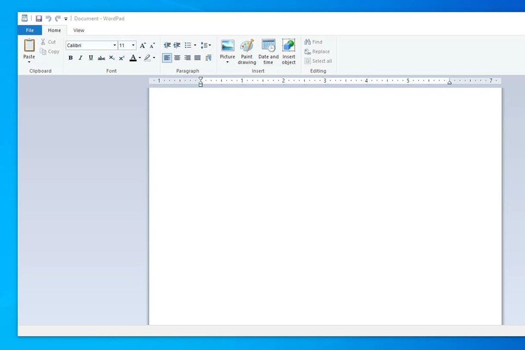Apply superscript formatting

[121, 57]
